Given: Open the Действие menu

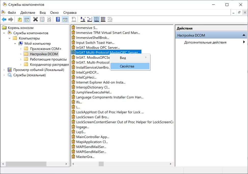Looking at the screenshot, I should pyautogui.click(x=28, y=12).
